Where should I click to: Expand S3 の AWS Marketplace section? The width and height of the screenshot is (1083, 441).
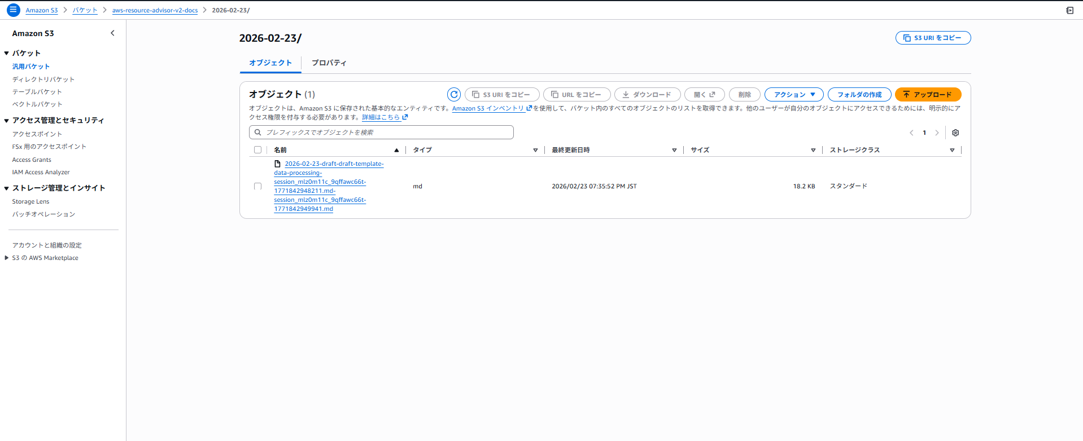tap(7, 258)
